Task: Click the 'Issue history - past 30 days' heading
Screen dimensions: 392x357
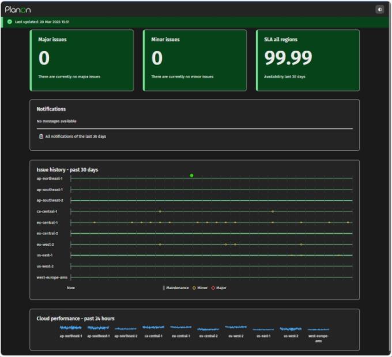Action: point(67,169)
